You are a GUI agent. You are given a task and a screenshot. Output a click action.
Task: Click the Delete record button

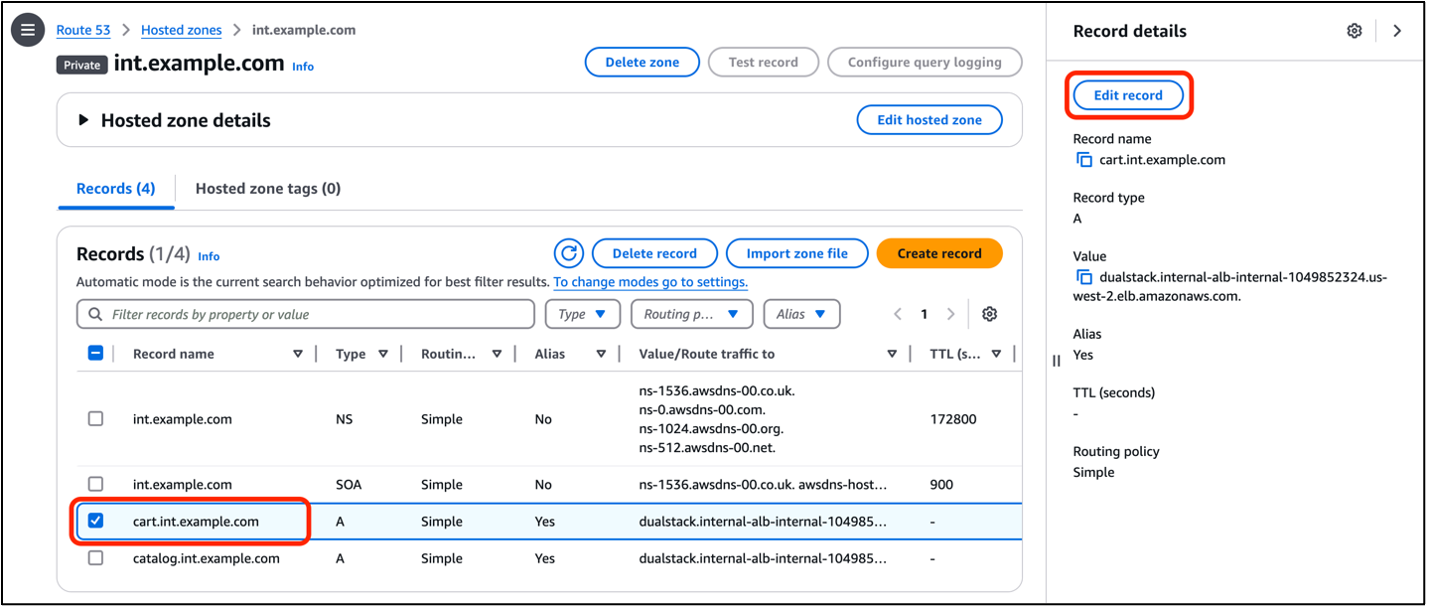(x=654, y=253)
